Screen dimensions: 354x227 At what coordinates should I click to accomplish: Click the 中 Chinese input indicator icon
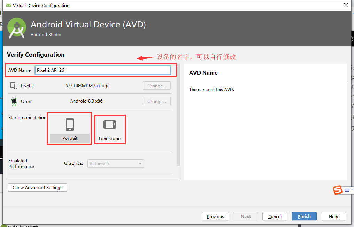coord(346,190)
